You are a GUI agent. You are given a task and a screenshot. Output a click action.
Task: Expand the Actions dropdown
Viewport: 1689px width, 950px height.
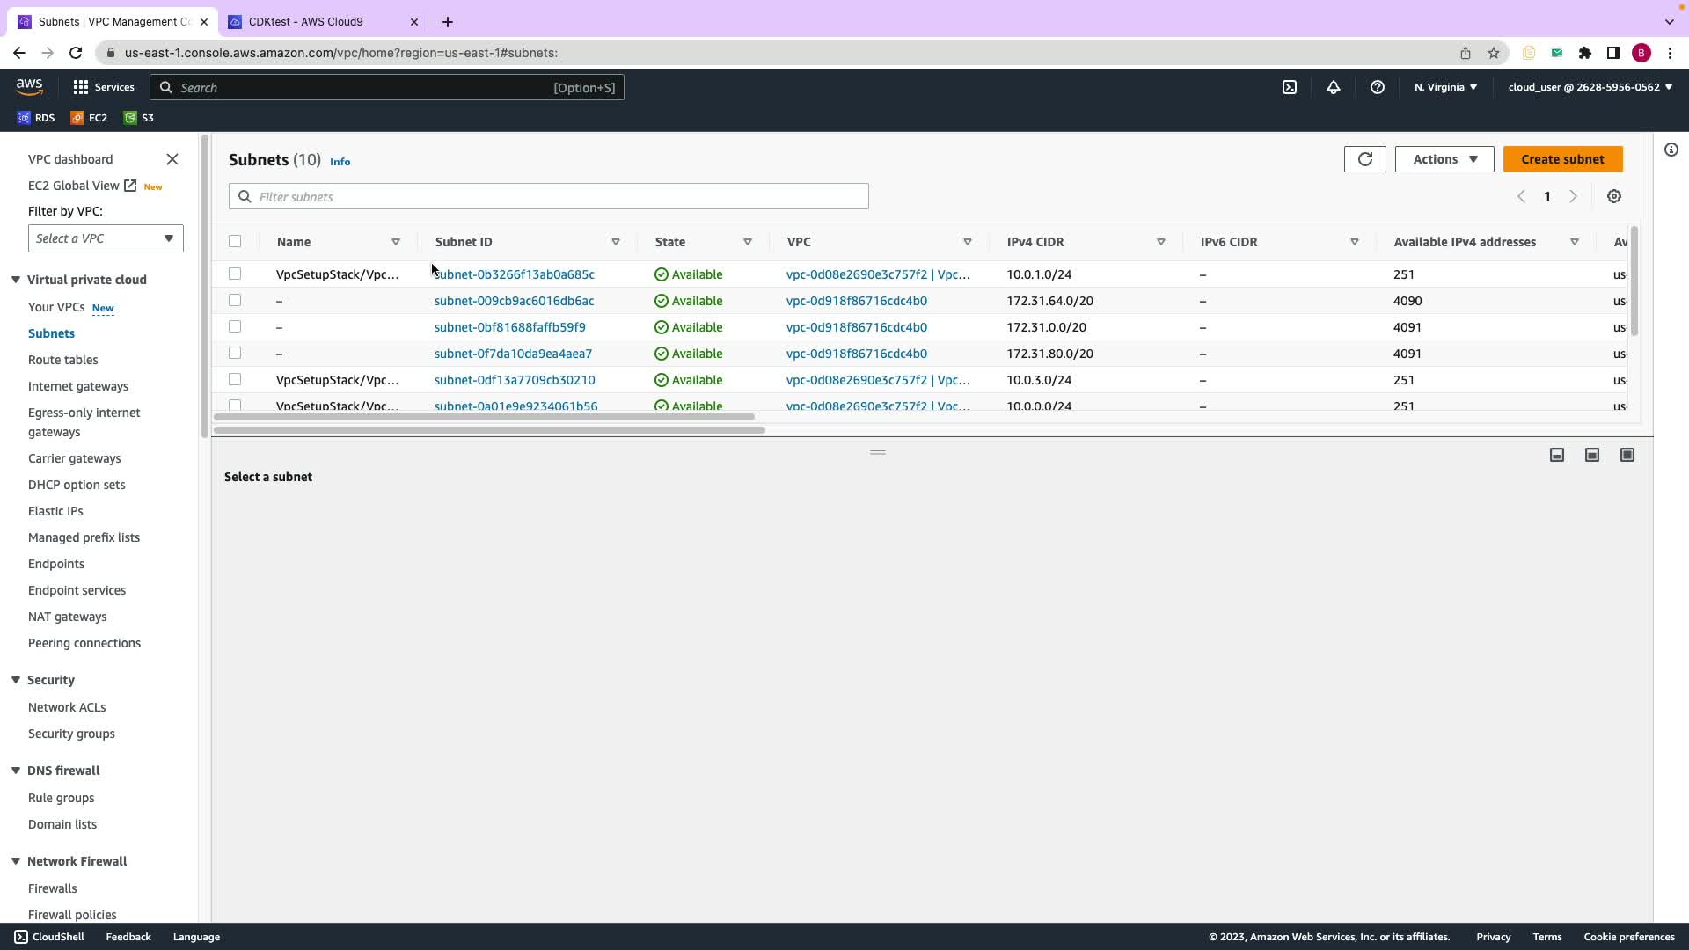tap(1444, 159)
